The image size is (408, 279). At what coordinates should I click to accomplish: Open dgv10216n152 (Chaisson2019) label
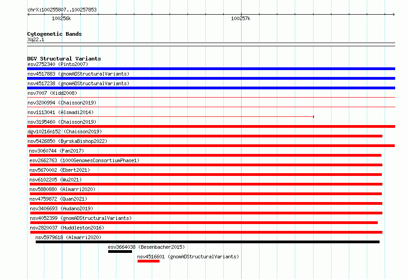[65, 131]
